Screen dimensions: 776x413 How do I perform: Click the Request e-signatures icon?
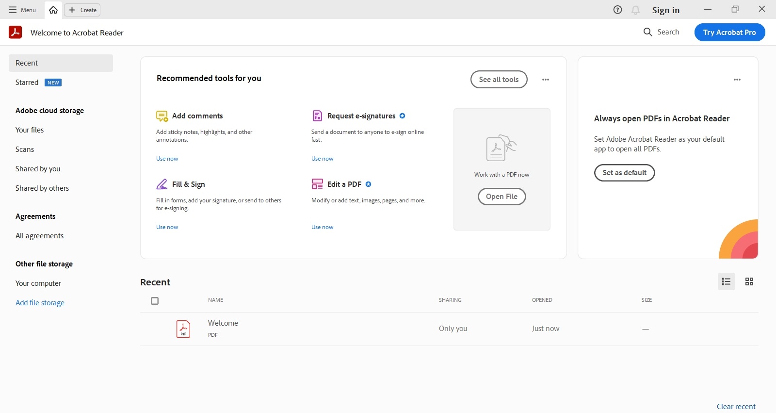click(317, 116)
